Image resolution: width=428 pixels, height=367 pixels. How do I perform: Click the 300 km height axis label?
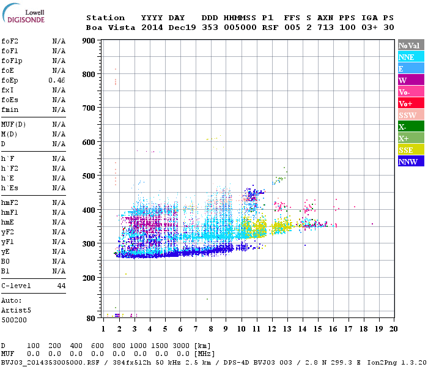[x=89, y=244]
